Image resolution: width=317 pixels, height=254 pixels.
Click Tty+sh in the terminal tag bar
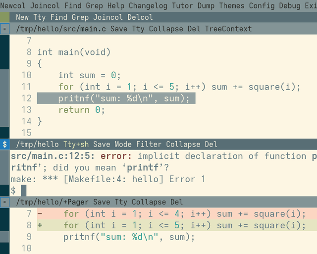point(76,144)
